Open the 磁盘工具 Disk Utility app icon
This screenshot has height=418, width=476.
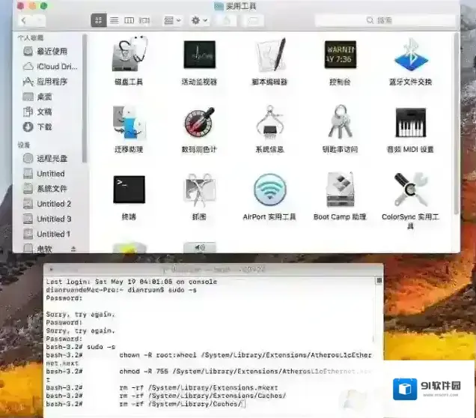[x=129, y=55]
